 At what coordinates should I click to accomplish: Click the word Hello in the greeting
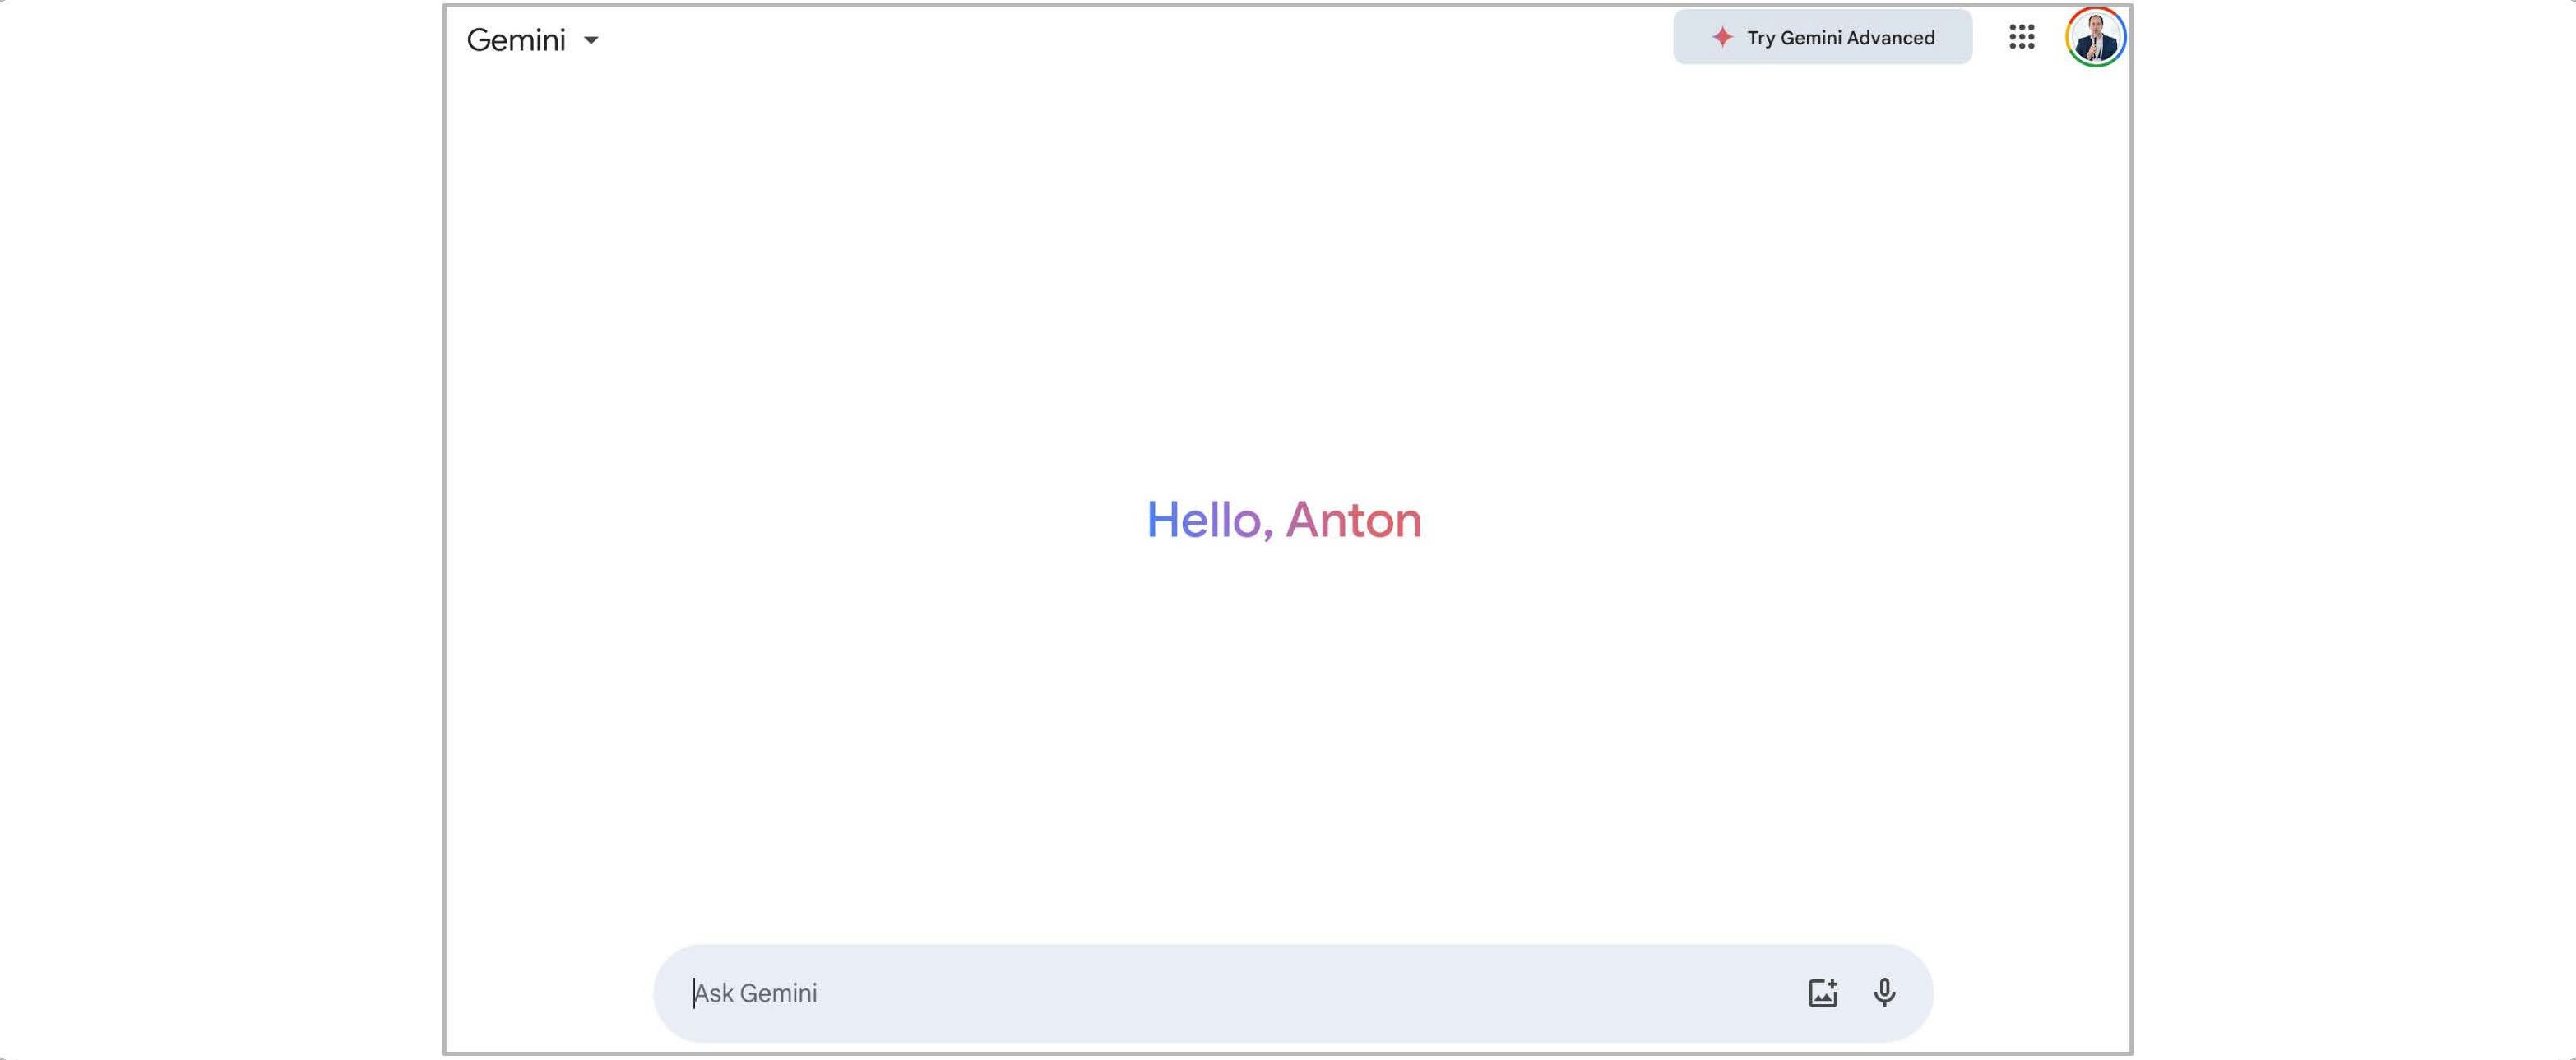(x=1203, y=520)
